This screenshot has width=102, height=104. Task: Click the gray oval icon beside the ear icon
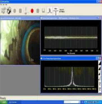click(15, 11)
